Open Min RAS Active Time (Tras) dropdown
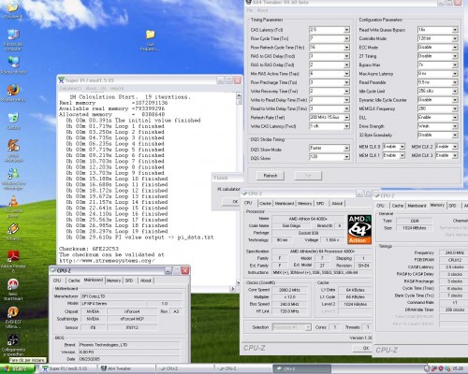Viewport: 468px width, 374px height. click(x=346, y=74)
